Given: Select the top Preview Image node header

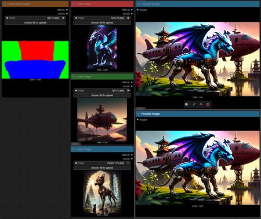Looking at the screenshot, I should (198, 4).
